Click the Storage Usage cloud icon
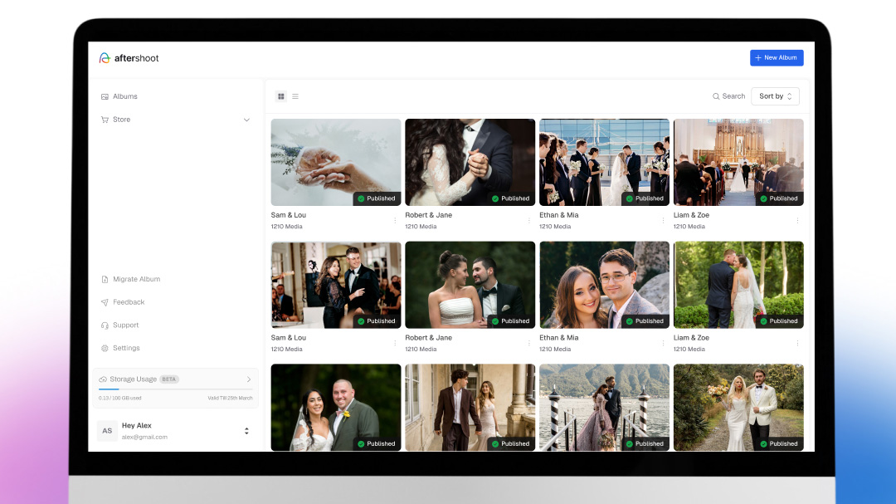Screen dimensions: 896x504 click(x=103, y=379)
